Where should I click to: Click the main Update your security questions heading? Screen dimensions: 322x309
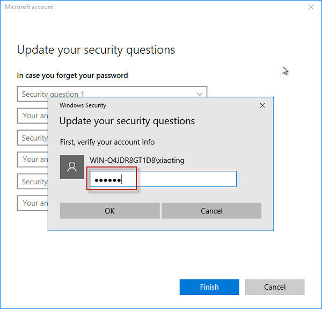click(96, 50)
